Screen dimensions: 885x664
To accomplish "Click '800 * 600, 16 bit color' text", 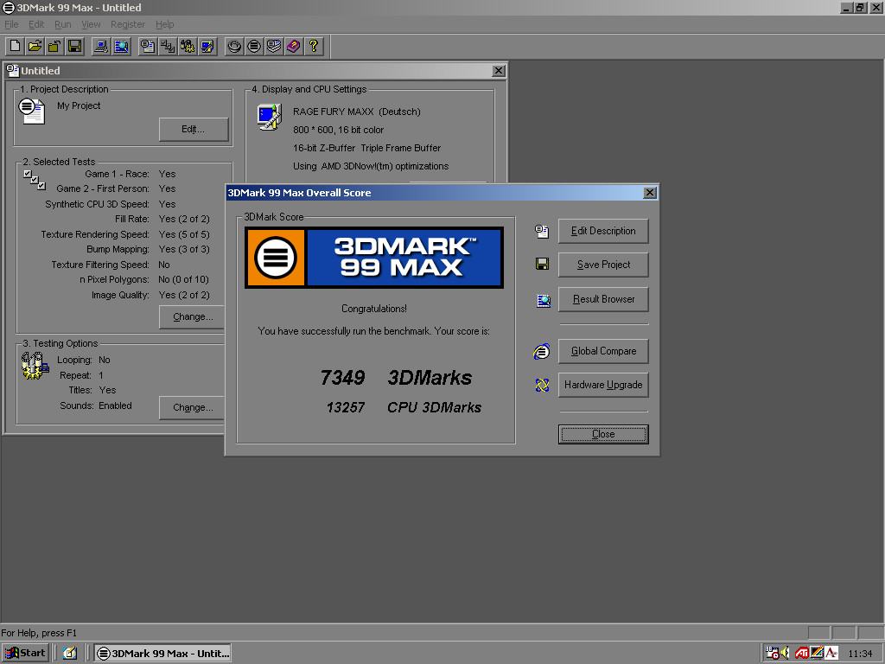I will click(x=338, y=130).
